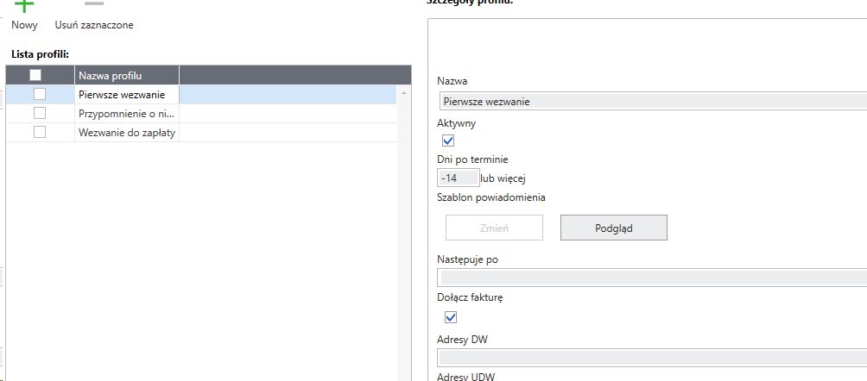Viewport: 867px width, 381px height.
Task: Sort by the Nazwa profilu column header
Action: [127, 76]
